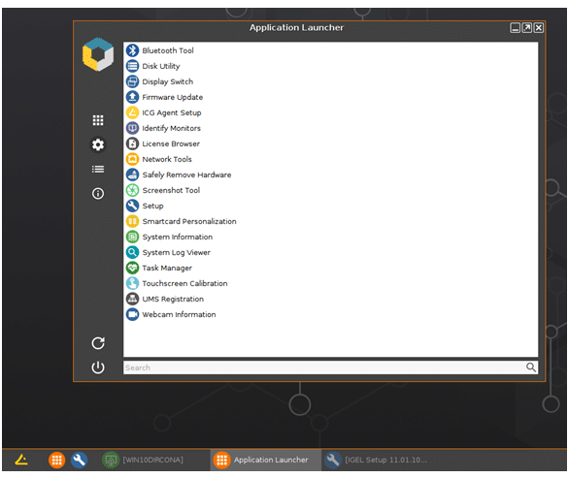The height and width of the screenshot is (478, 568).
Task: Choose the 'Network Tools' label
Action: 167,160
